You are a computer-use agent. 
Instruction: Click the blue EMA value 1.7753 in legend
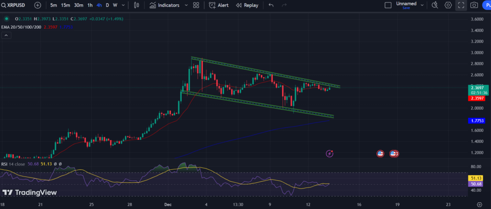pos(65,27)
